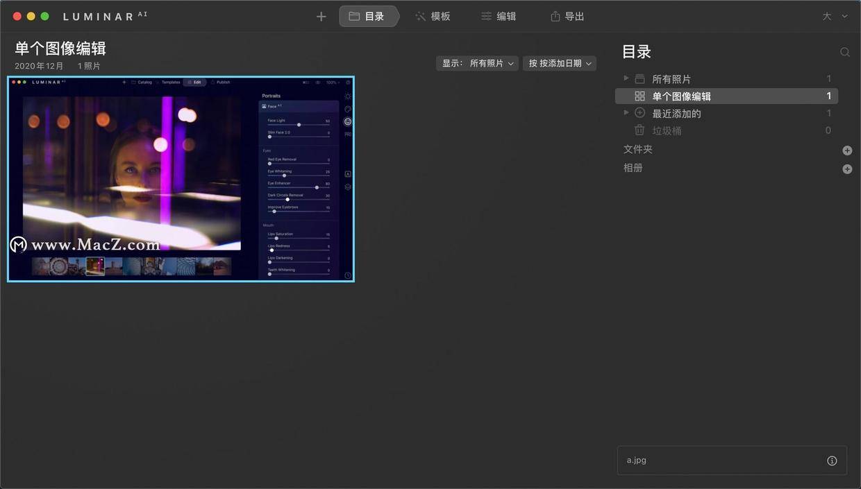Image resolution: width=861 pixels, height=489 pixels.
Task: Open the thumbnail size 大 dropdown
Action: tap(835, 17)
